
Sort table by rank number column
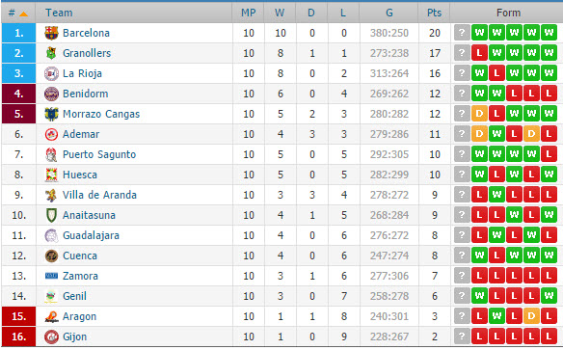pyautogui.click(x=18, y=13)
